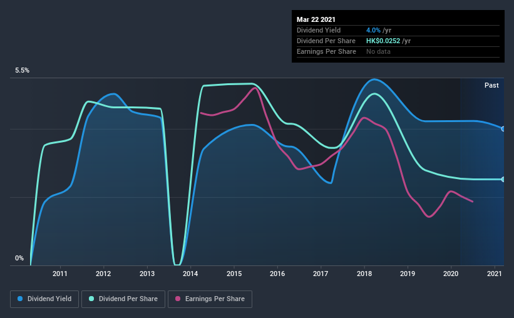Click the No data earnings value
The width and height of the screenshot is (514, 318).
tap(378, 51)
